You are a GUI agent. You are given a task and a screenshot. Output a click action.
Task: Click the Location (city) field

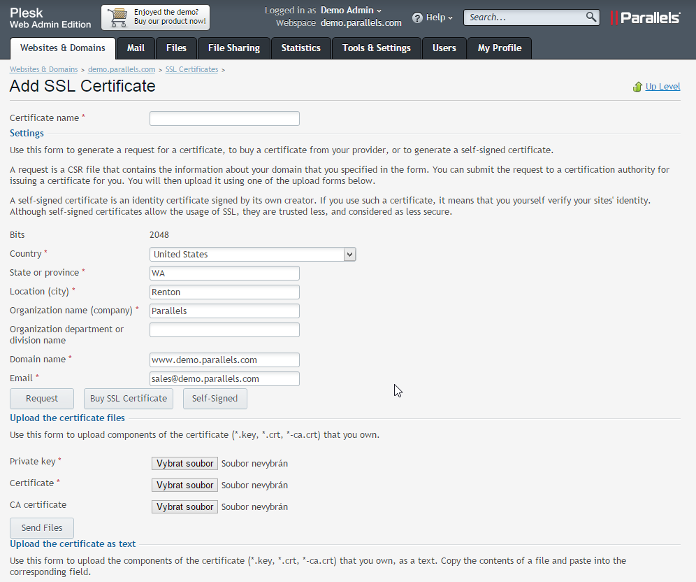(224, 292)
